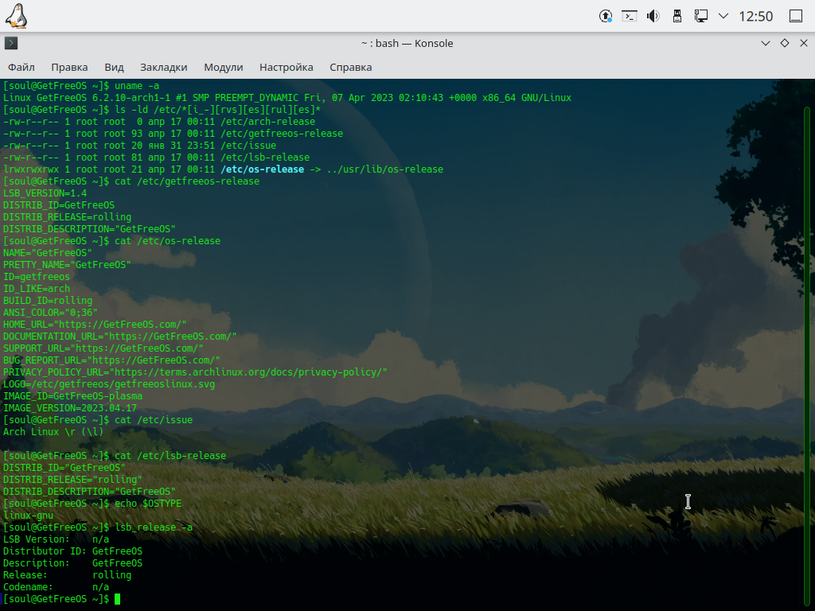Viewport: 815px width, 611px height.
Task: Open the Вид menu
Action: (x=114, y=67)
